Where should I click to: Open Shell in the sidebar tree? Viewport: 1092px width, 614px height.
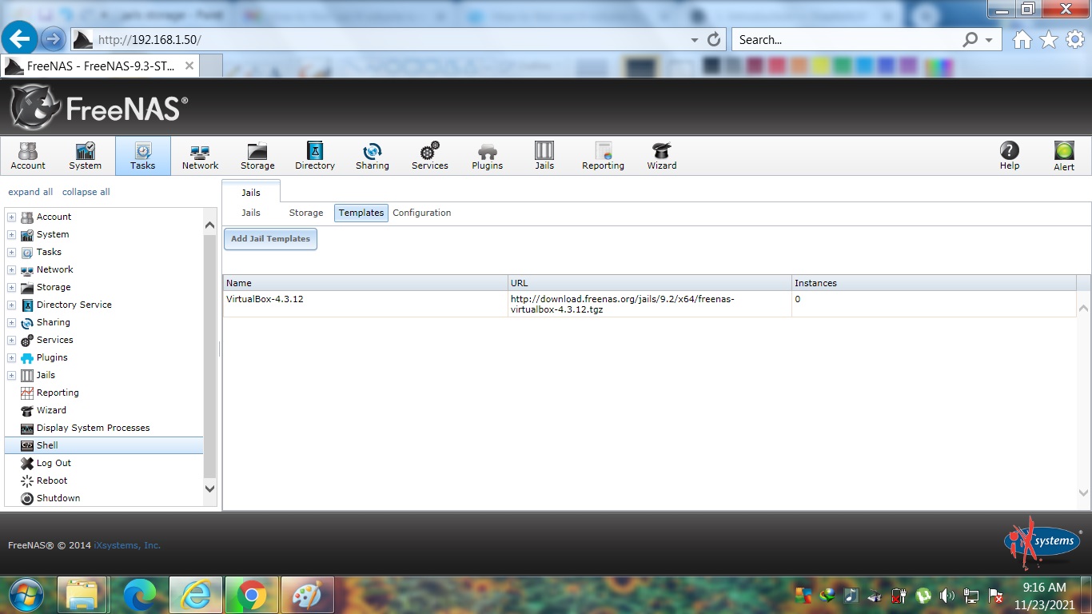pos(104,445)
